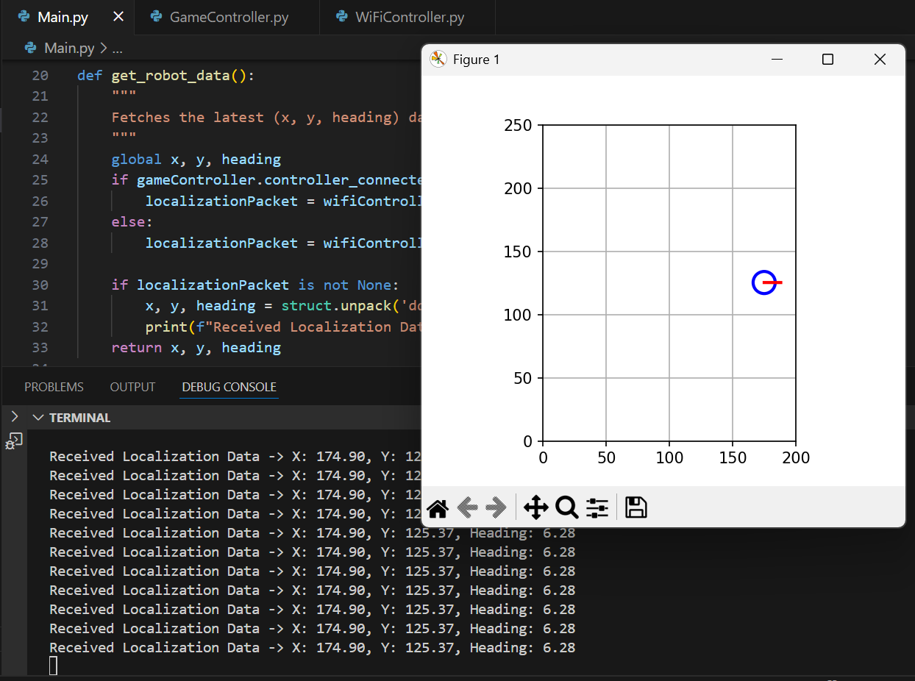
Task: Save the figure with the floppy icon
Action: click(635, 507)
